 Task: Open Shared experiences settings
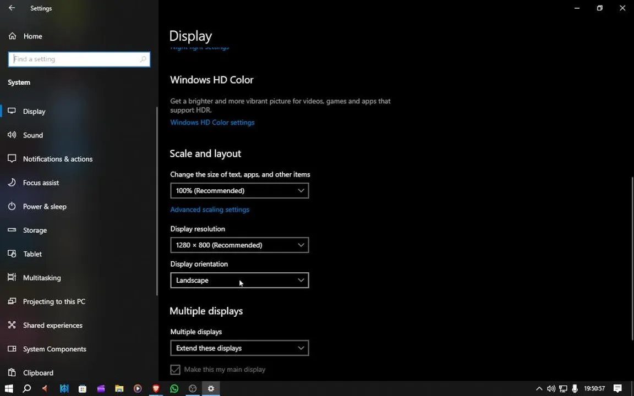coord(79,325)
